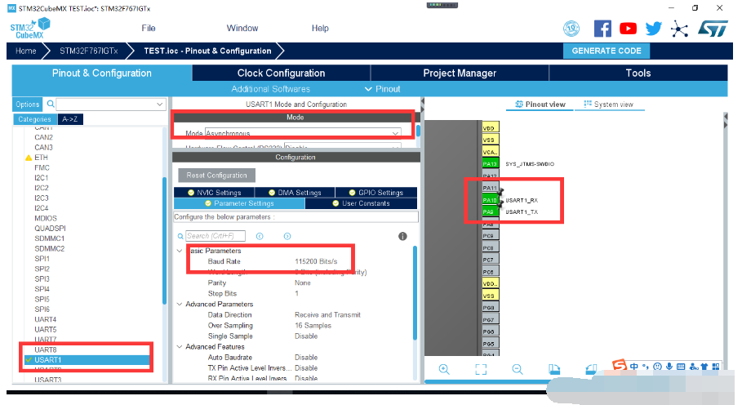
Task: Go to next search result arrow
Action: (287, 236)
